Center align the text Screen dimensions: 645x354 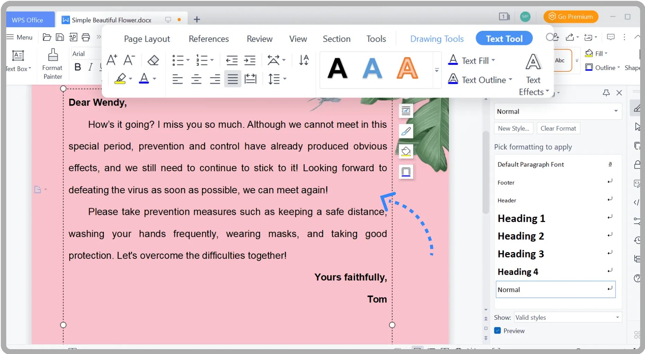click(x=196, y=79)
